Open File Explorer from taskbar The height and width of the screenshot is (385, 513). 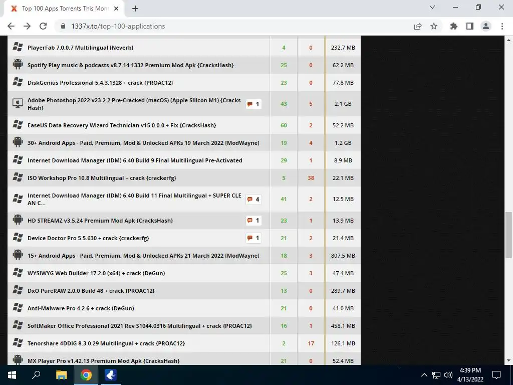(x=61, y=375)
